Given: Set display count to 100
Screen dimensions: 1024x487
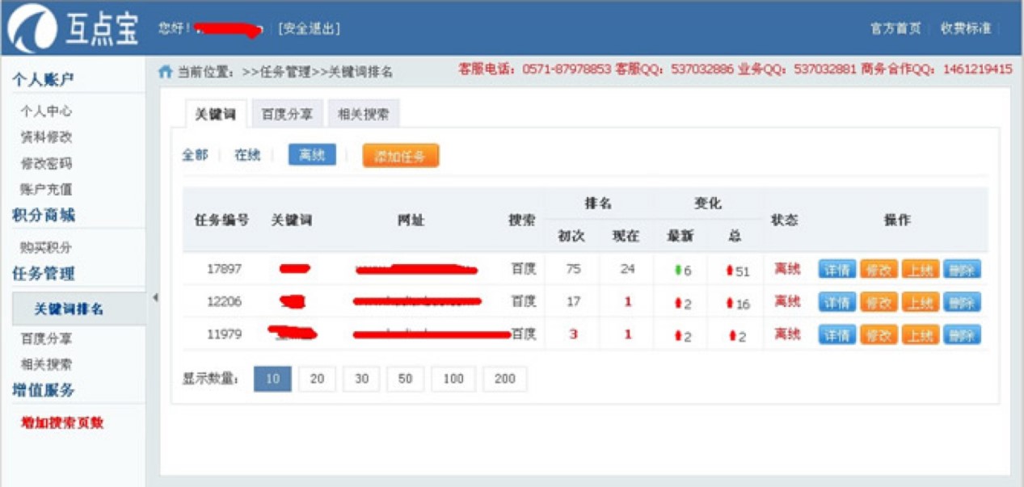Looking at the screenshot, I should (x=453, y=379).
